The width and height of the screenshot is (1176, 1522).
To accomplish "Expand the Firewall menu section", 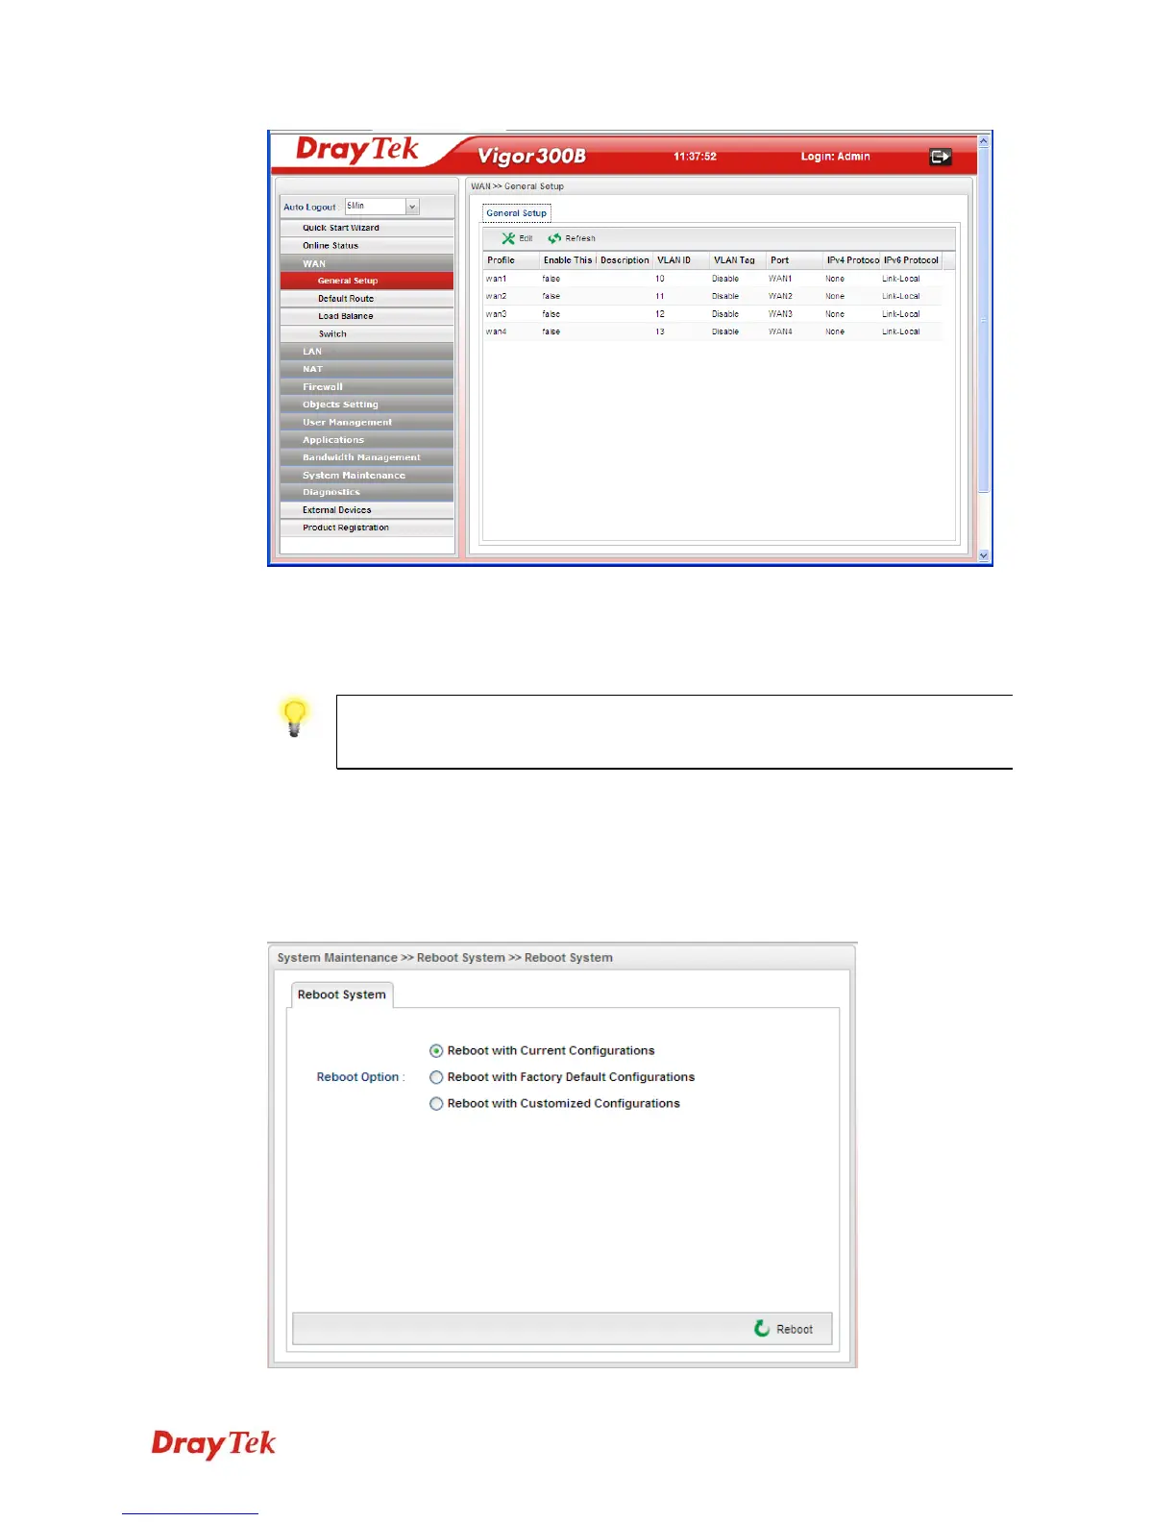I will point(367,387).
